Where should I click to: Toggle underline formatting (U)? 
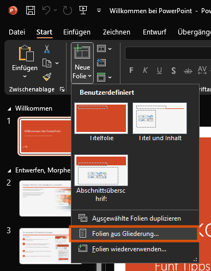(159, 71)
